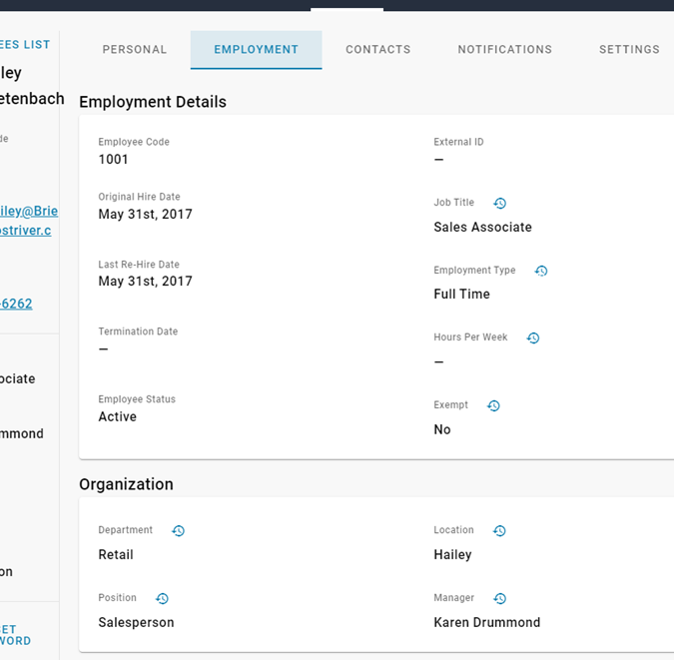Show Exempt status history
674x660 pixels.
(493, 405)
